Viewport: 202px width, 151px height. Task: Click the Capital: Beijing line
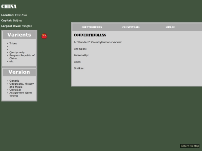click(x=12, y=21)
